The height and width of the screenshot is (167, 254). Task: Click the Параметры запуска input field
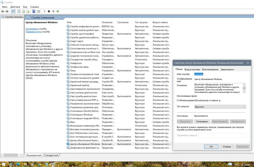pos(222,135)
